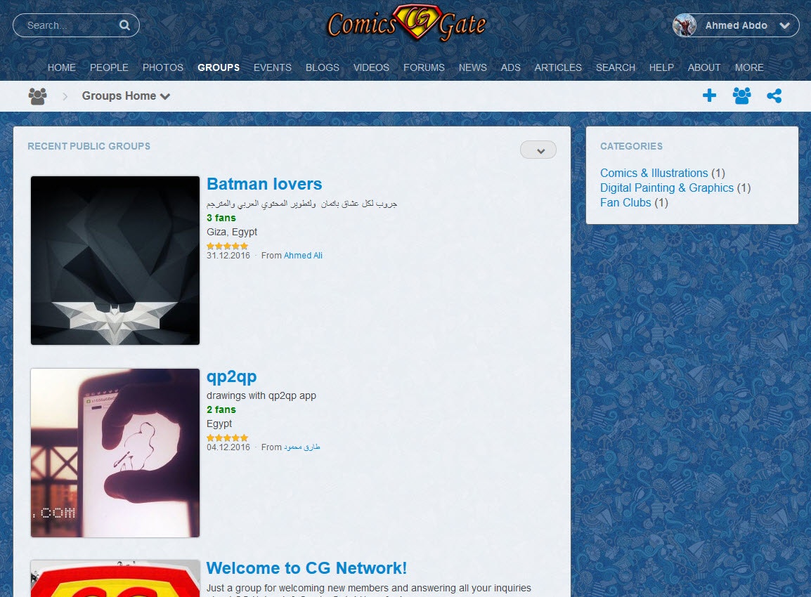Click Ahmed Abdo's profile avatar
This screenshot has height=597, width=811.
coord(684,25)
